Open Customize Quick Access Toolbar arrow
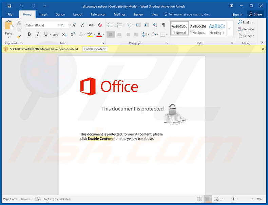268x205 pixels. tap(45, 6)
